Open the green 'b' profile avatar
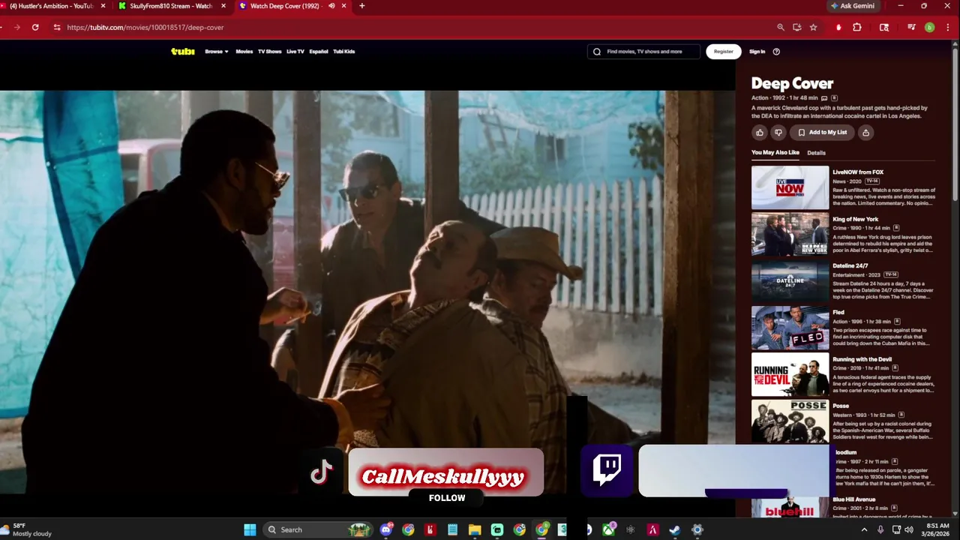Image resolution: width=960 pixels, height=540 pixels. coord(929,27)
